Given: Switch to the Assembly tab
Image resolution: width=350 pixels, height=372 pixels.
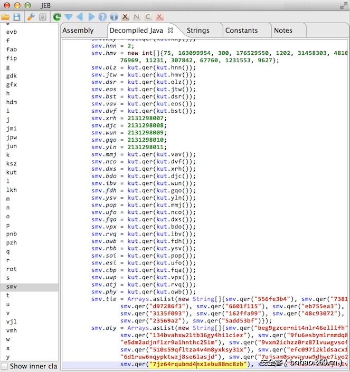Looking at the screenshot, I should tap(78, 31).
